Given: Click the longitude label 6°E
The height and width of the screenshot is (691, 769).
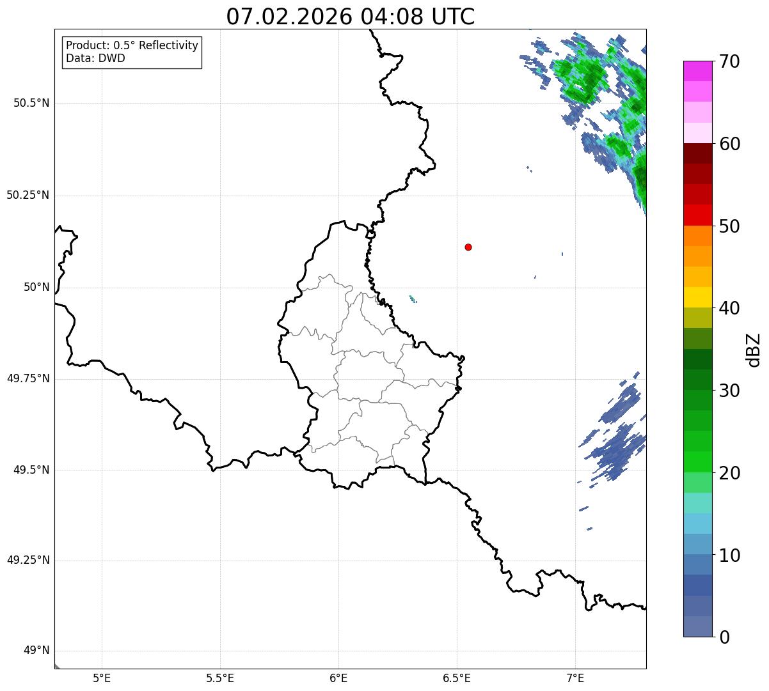Looking at the screenshot, I should tap(338, 678).
